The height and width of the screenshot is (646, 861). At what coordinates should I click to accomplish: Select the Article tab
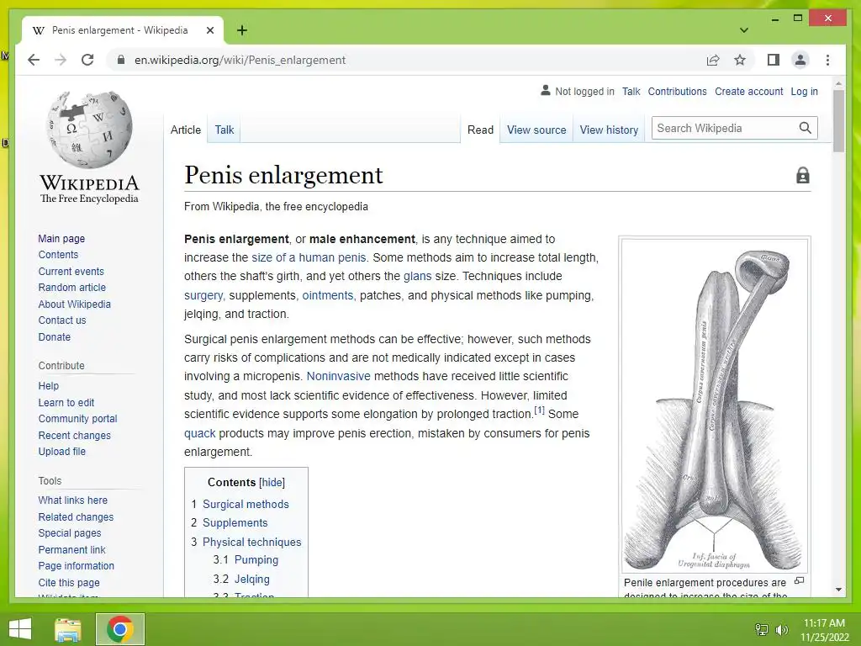pos(186,130)
